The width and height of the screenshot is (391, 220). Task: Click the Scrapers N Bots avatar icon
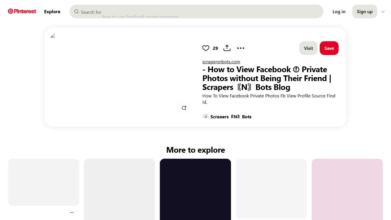(x=206, y=117)
